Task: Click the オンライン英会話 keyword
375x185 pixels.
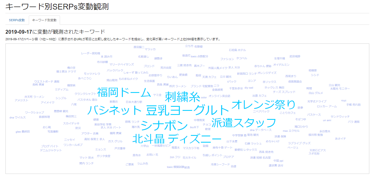Action: tap(219, 96)
